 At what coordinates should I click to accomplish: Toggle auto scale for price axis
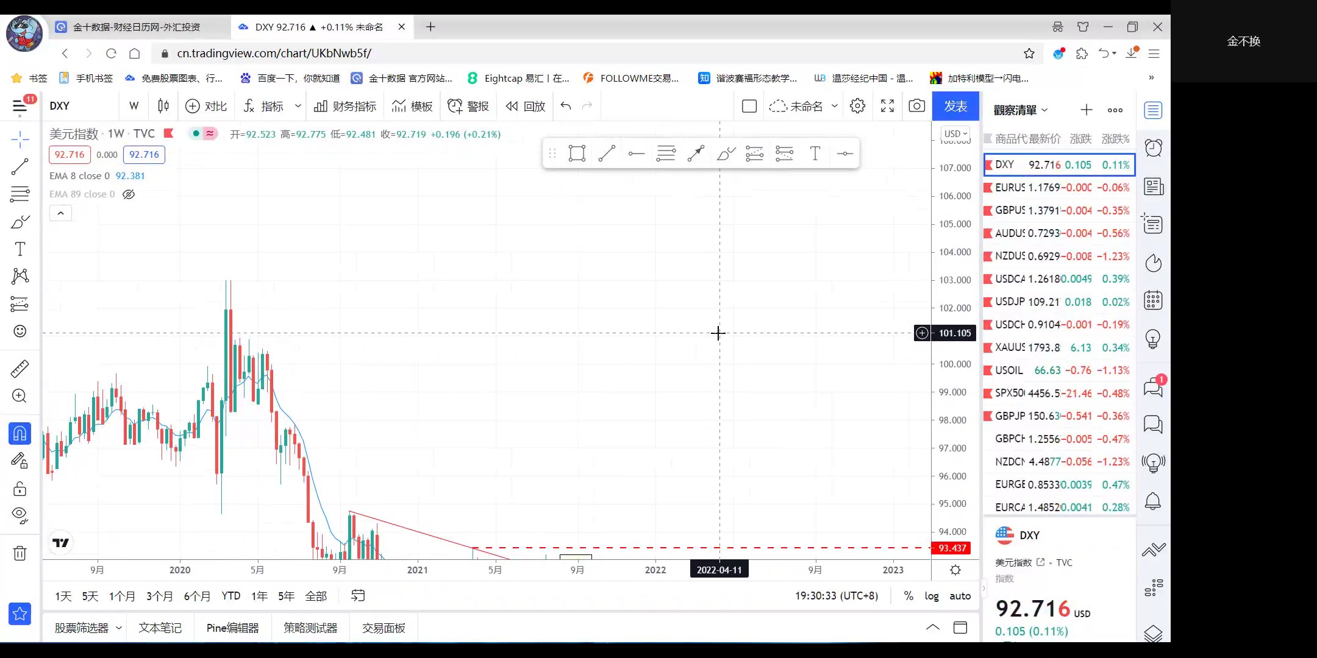[x=960, y=596]
